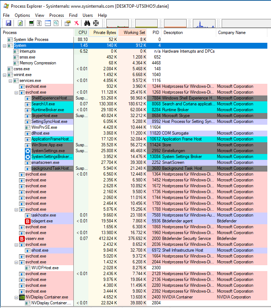The width and height of the screenshot is (271, 308).
Task: Open the Find menu
Action: tap(73, 15)
